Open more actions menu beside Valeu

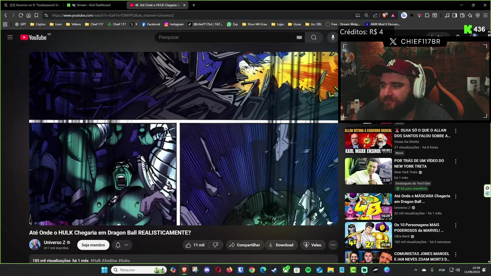333,245
